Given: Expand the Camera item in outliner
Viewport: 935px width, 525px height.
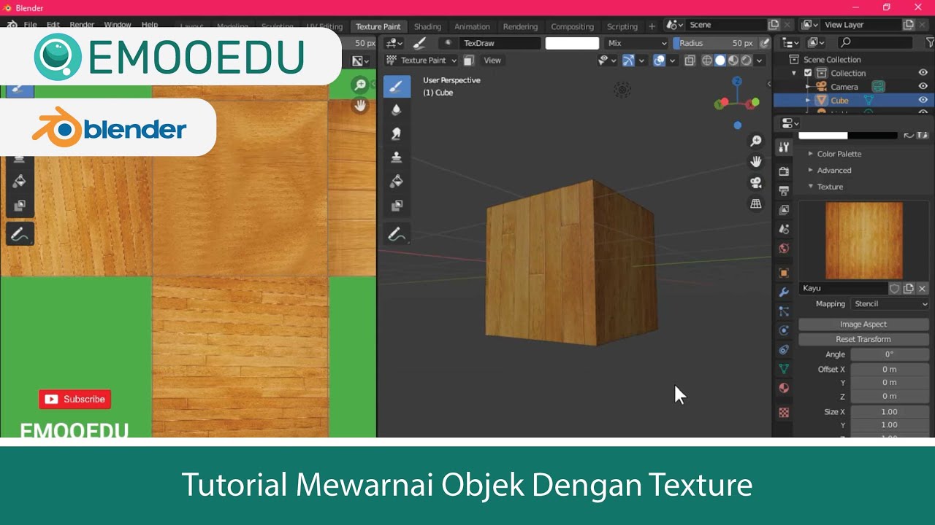Looking at the screenshot, I should [808, 87].
